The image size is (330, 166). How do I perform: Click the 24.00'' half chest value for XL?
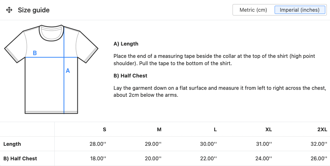click(264, 159)
